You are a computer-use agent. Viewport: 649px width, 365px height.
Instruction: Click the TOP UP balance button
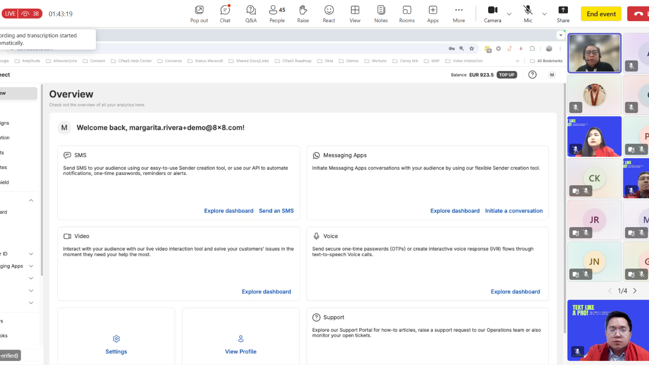[507, 75]
